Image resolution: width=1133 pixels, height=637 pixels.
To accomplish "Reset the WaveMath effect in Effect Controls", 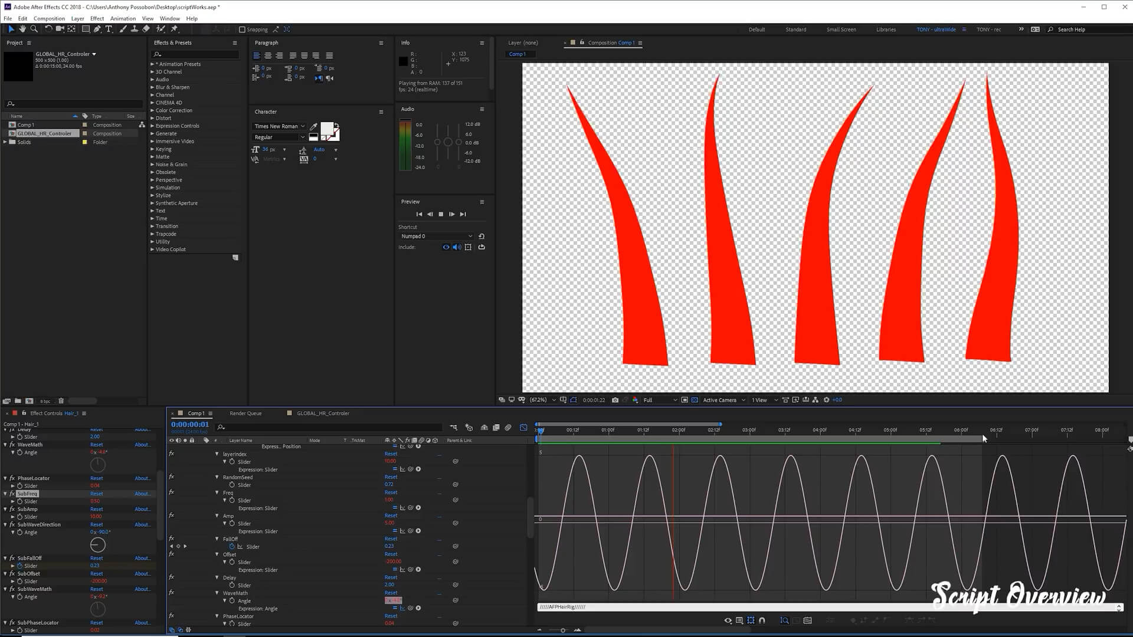I will 97,445.
